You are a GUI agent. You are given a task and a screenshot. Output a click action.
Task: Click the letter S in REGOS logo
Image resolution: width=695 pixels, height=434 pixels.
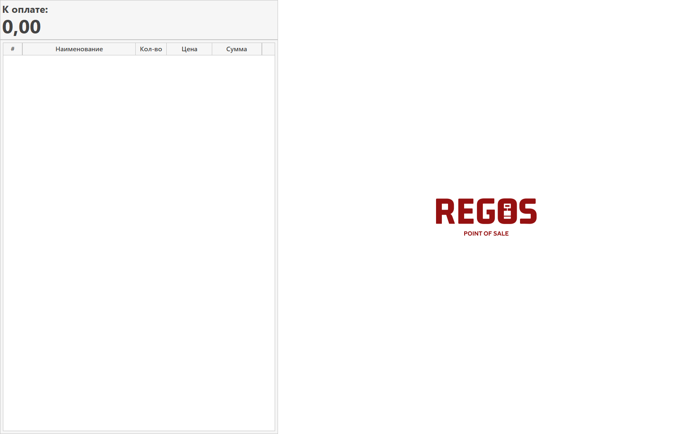pyautogui.click(x=528, y=211)
